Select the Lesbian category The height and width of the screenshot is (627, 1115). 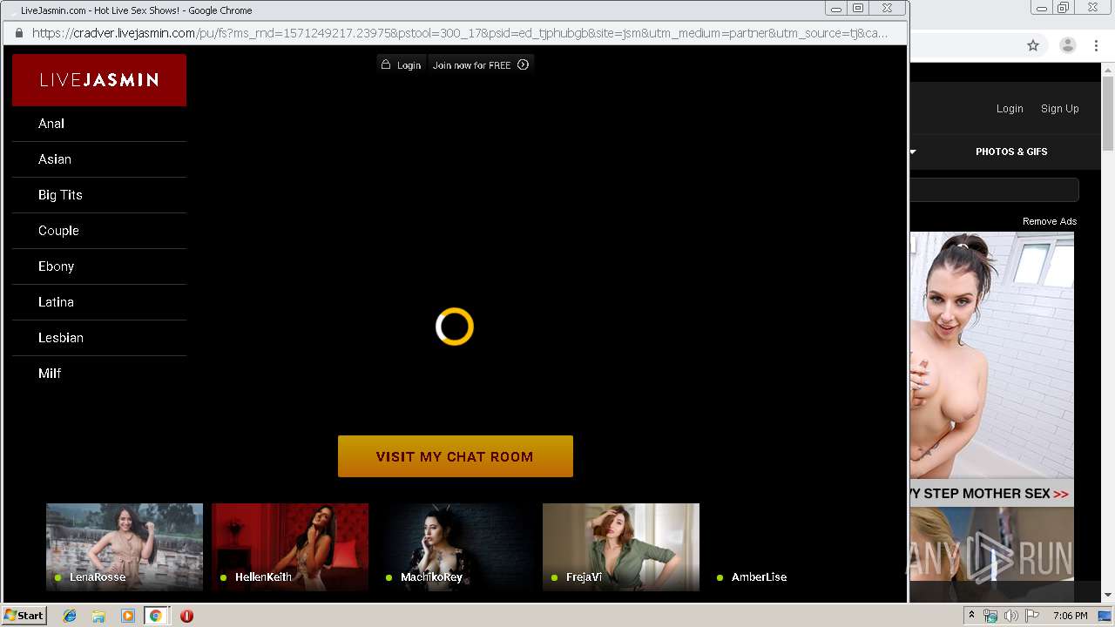tap(99, 338)
